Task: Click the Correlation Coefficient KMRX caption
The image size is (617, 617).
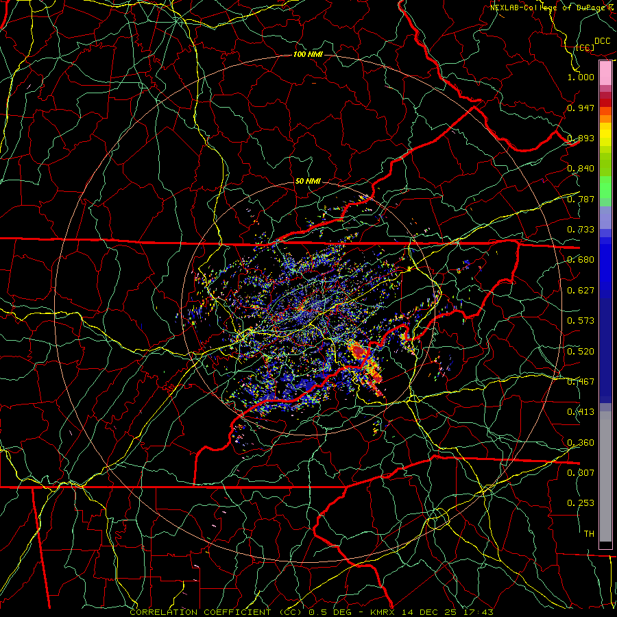Action: 312,612
